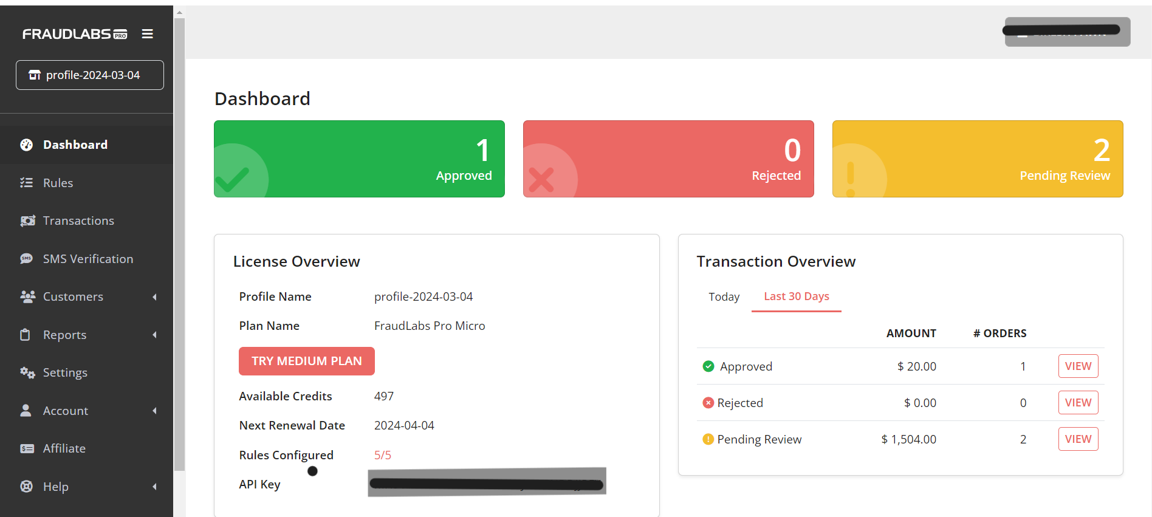
Task: Expand the Customers submenu arrow
Action: (x=154, y=297)
